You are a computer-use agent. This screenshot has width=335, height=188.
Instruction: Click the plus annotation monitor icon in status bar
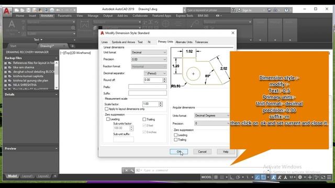pos(310,177)
